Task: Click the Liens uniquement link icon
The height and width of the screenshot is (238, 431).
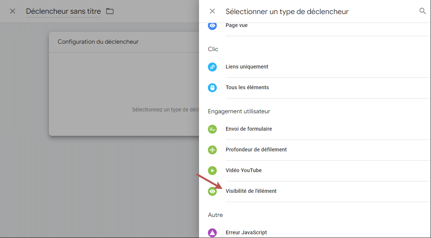Action: pyautogui.click(x=212, y=67)
